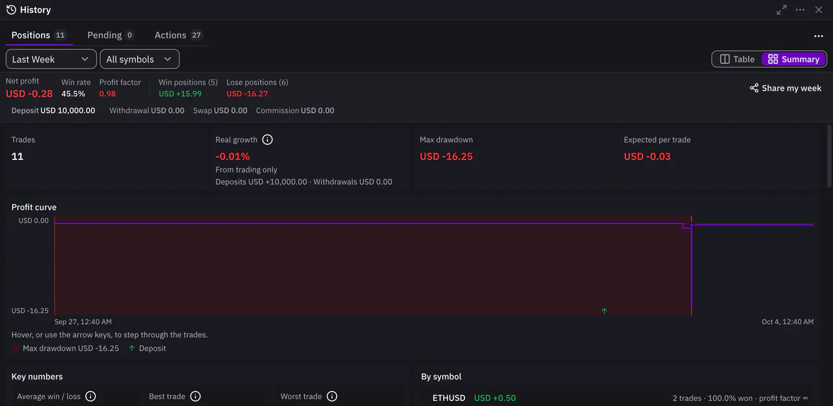This screenshot has height=406, width=833.
Task: Click the Real growth value -0.01%
Action: point(232,156)
